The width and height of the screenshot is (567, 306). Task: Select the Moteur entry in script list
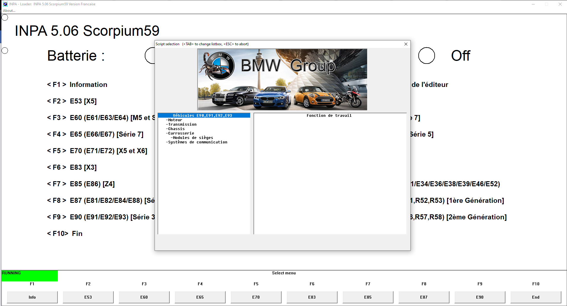click(x=174, y=120)
